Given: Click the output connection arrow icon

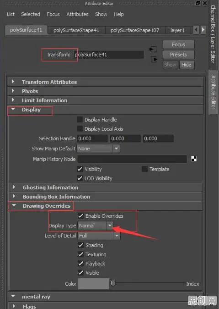Looking at the screenshot, I should (x=154, y=59).
